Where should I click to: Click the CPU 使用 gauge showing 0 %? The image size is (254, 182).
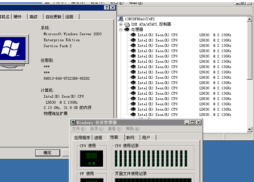point(92,158)
